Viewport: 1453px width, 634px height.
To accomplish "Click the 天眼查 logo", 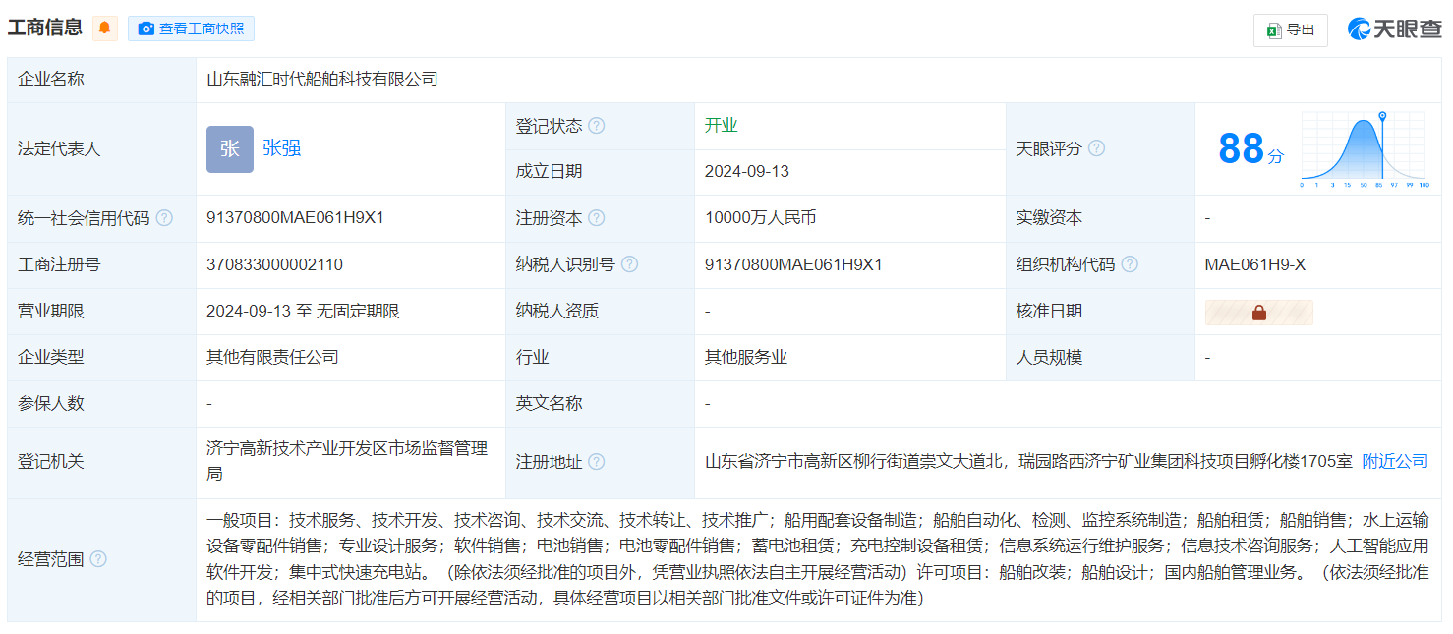I will pos(1394,29).
